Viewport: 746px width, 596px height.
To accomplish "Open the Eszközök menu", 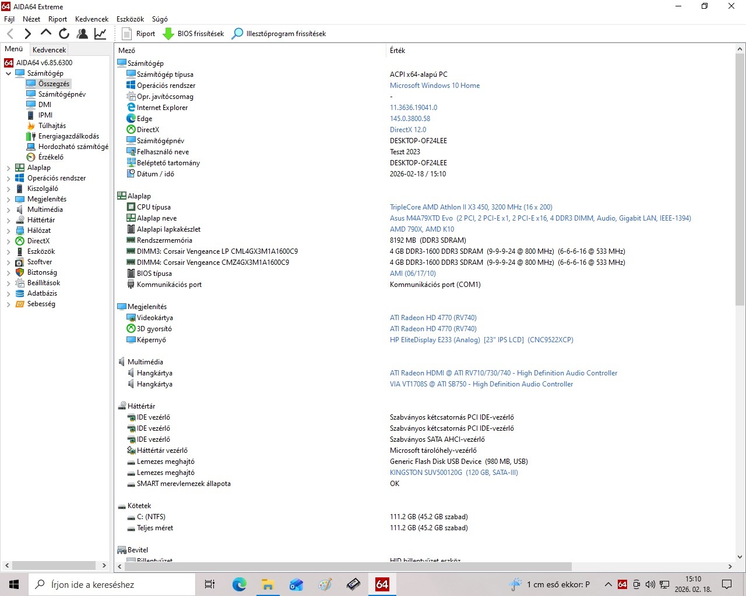I will [130, 19].
